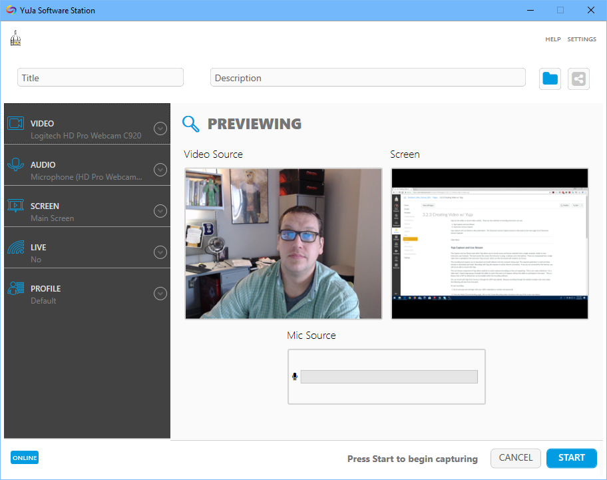The image size is (607, 480).
Task: Click the screen presentation icon beside SCREEN
Action: (16, 206)
